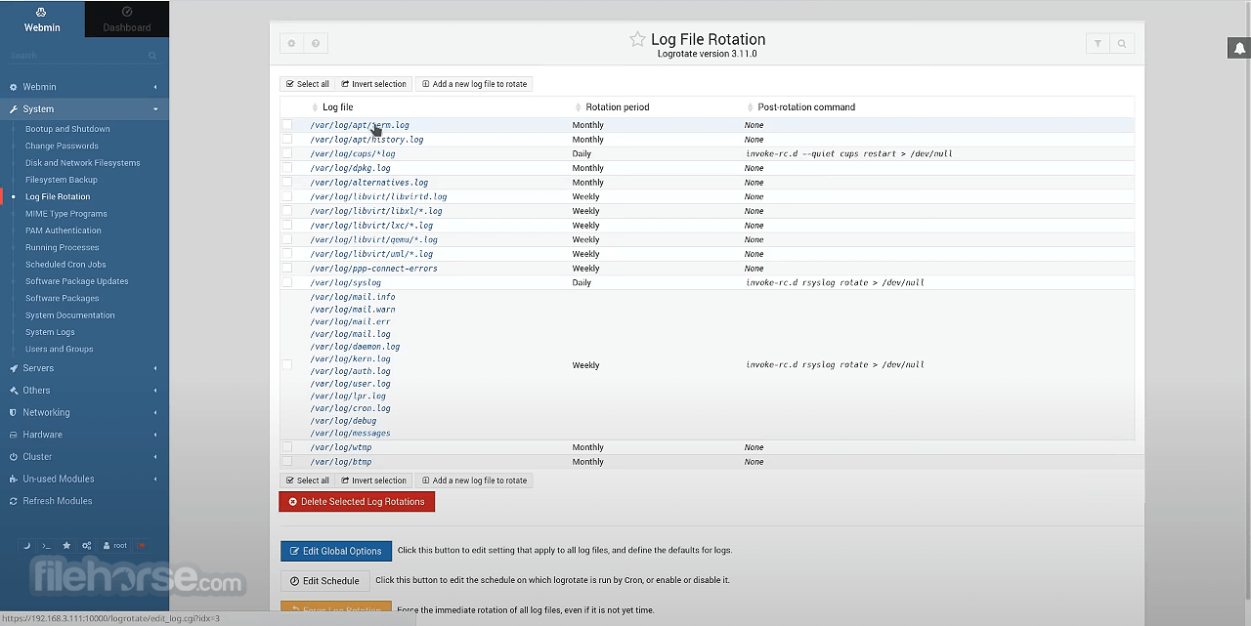
Task: Click the filter funnel icon in header
Action: (1098, 43)
